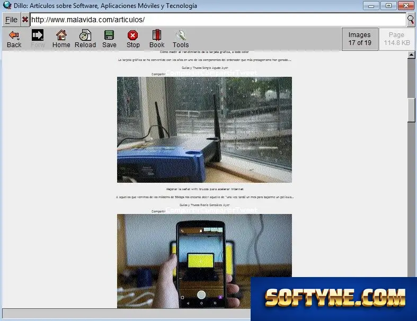Maximize the Dillo window
This screenshot has width=417, height=321.
(x=388, y=5)
